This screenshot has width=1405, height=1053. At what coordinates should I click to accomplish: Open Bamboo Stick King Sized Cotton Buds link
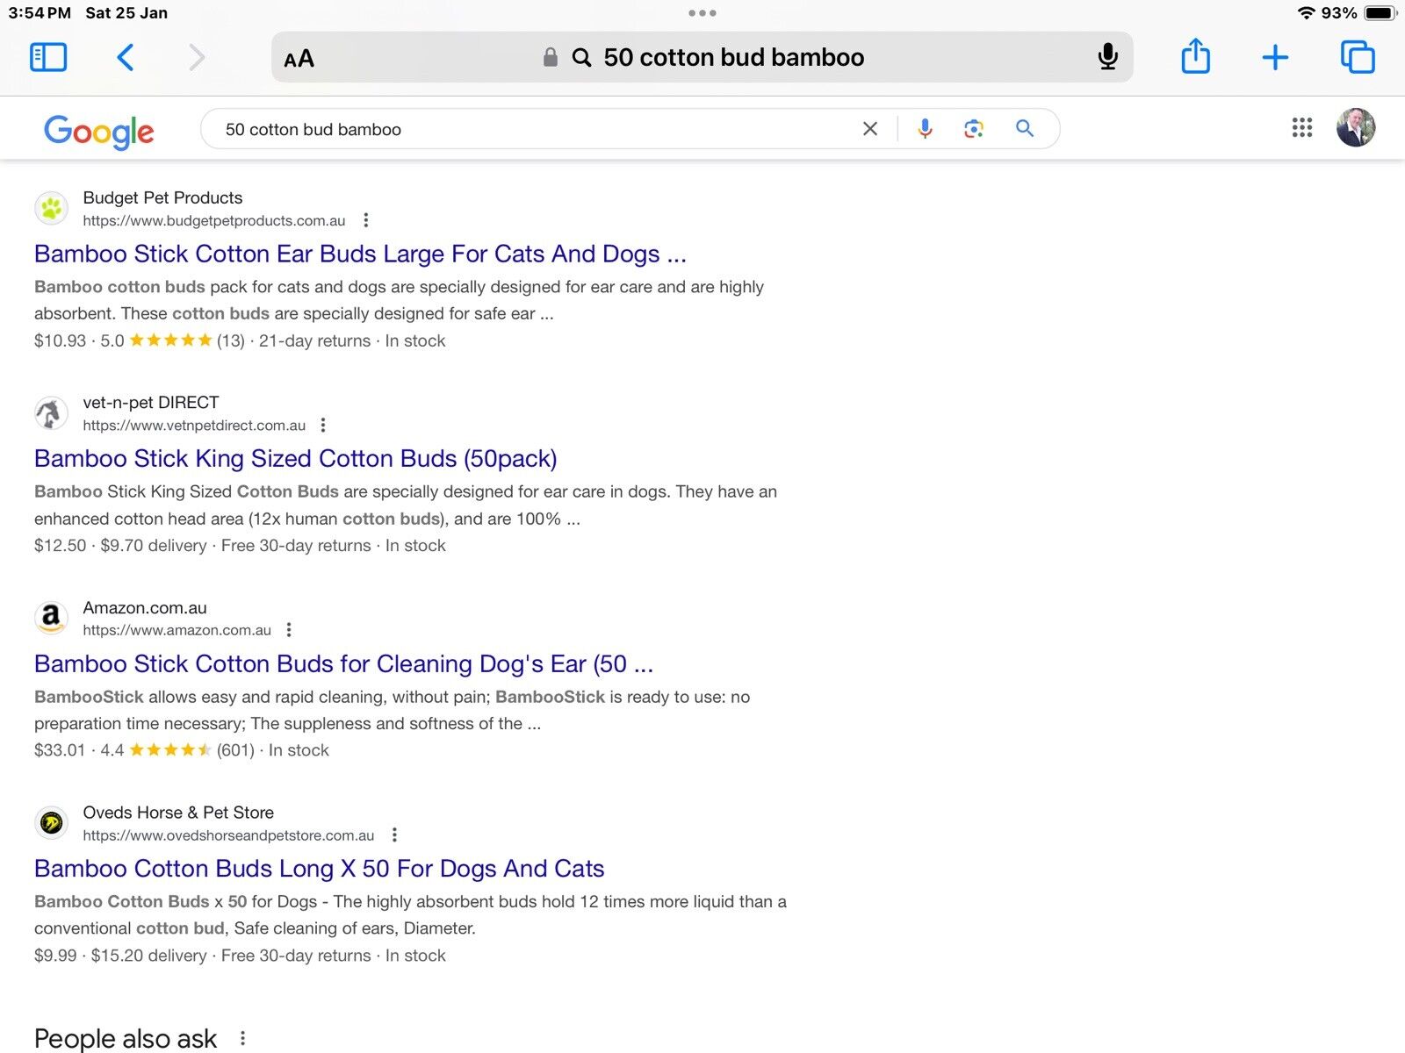tap(296, 459)
